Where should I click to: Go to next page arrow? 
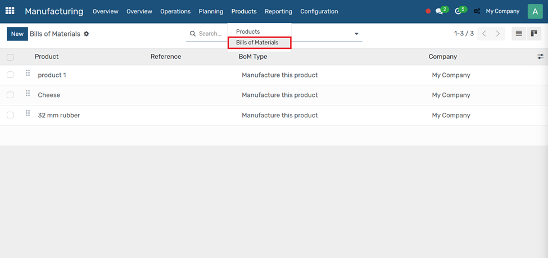498,34
